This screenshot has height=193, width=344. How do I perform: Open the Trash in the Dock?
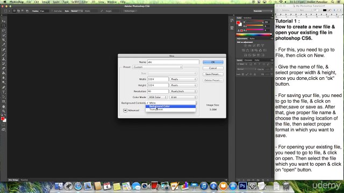pyautogui.click(x=286, y=186)
